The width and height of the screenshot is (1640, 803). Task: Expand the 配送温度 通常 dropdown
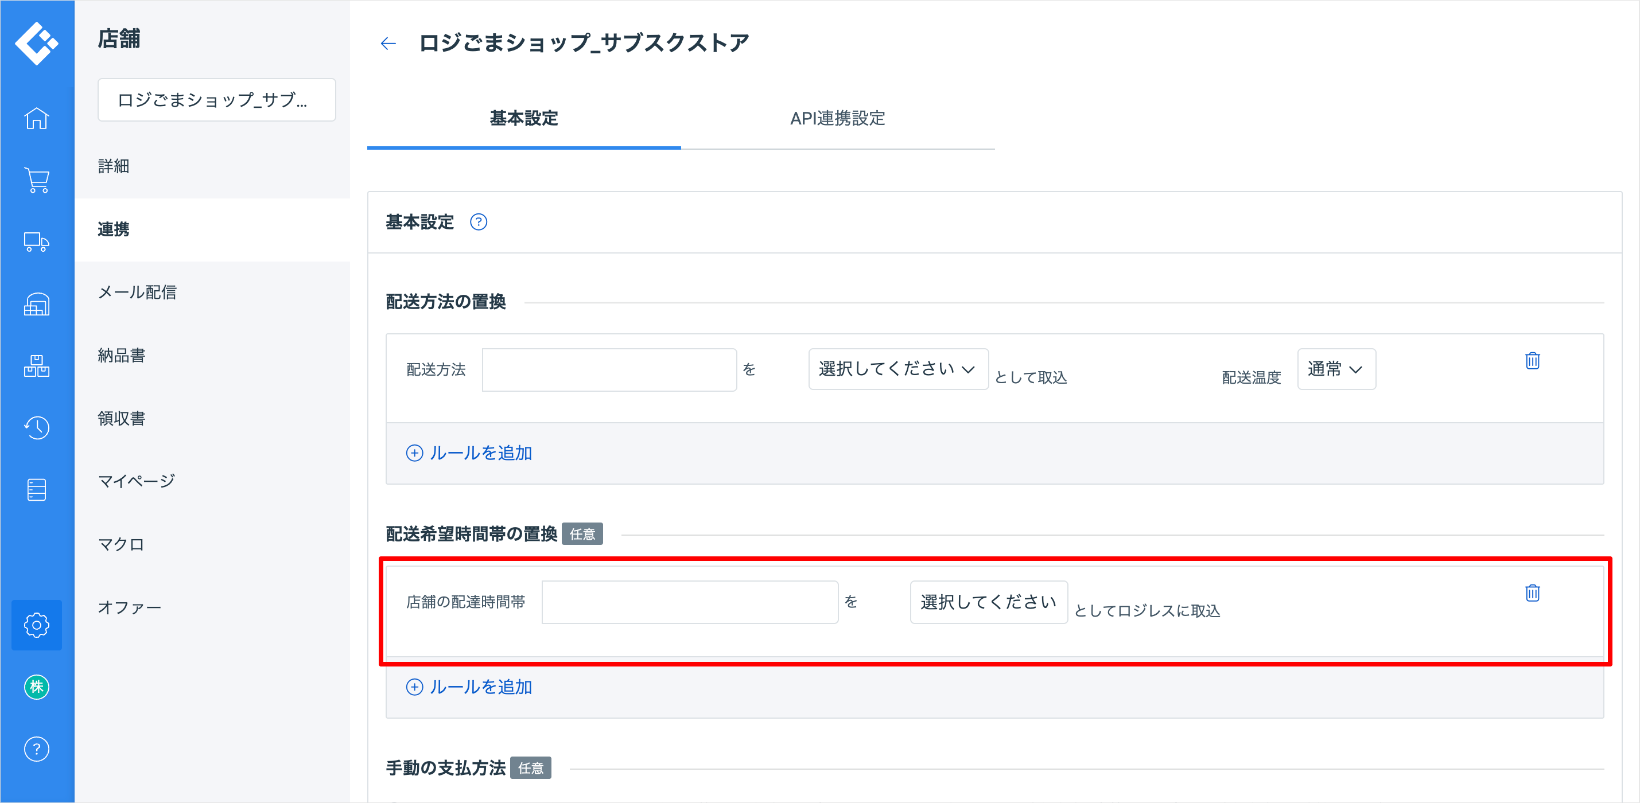(x=1336, y=369)
